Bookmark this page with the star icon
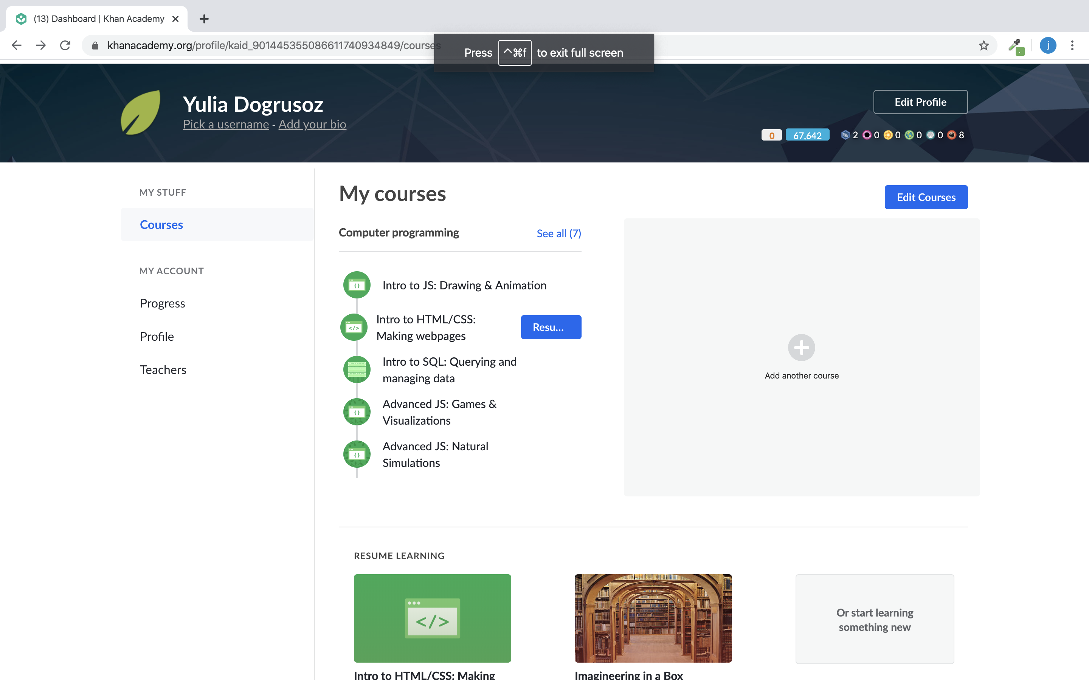Image resolution: width=1089 pixels, height=680 pixels. 983,45
